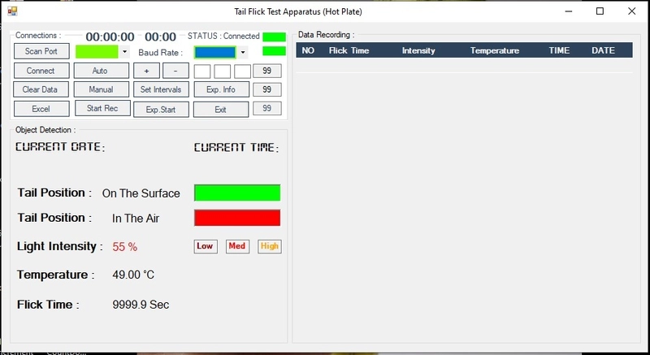Click the Flick Time column header
This screenshot has width=650, height=355.
coord(349,50)
